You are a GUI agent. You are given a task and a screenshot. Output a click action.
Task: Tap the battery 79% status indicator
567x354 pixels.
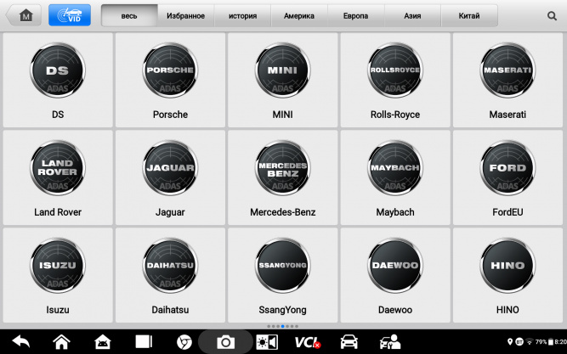(x=544, y=341)
